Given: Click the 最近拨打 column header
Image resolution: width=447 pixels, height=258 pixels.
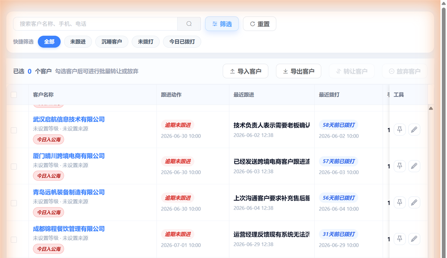Looking at the screenshot, I should (329, 95).
